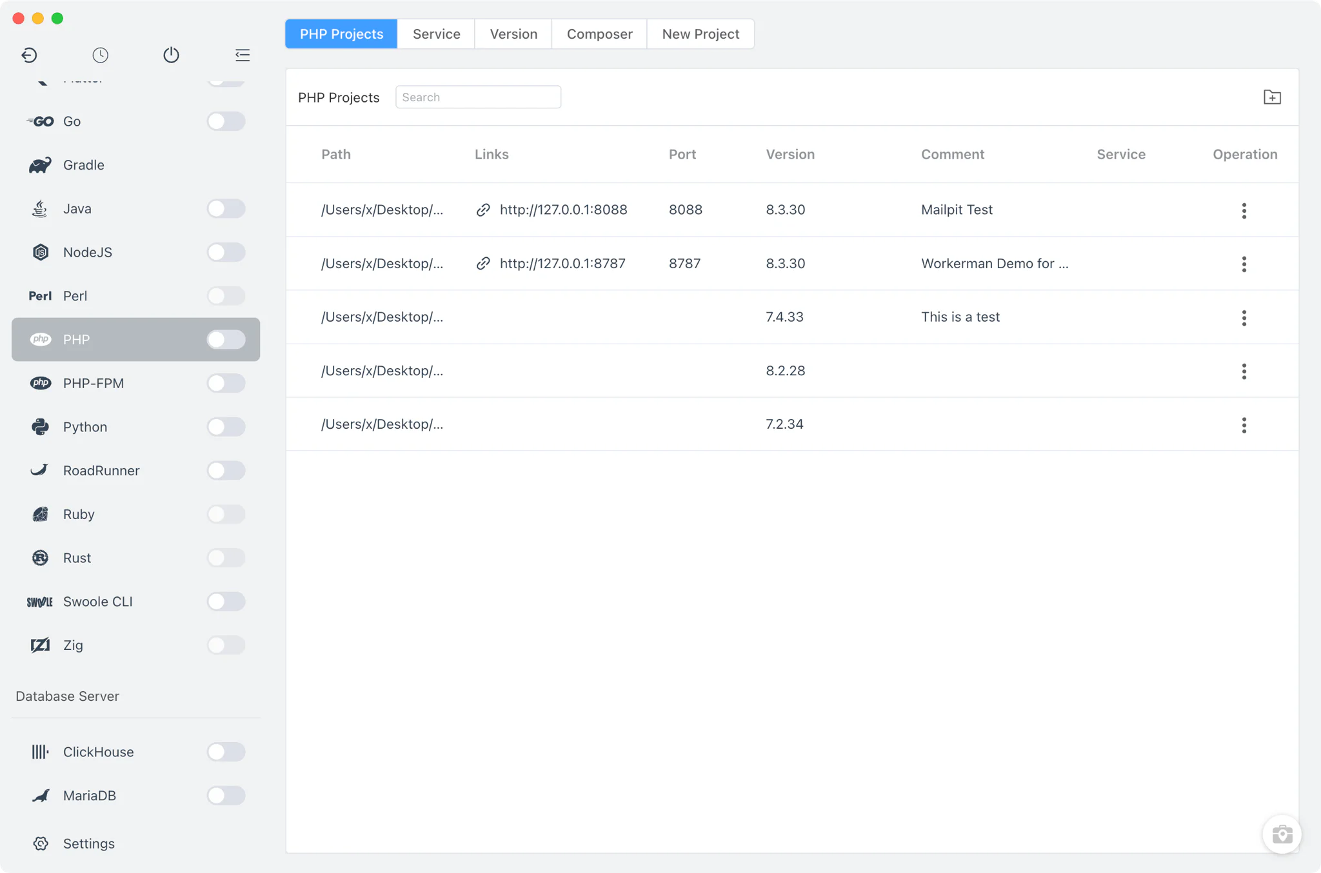The width and height of the screenshot is (1321, 873).
Task: Collapse the sidebar menu list icon
Action: 243,55
